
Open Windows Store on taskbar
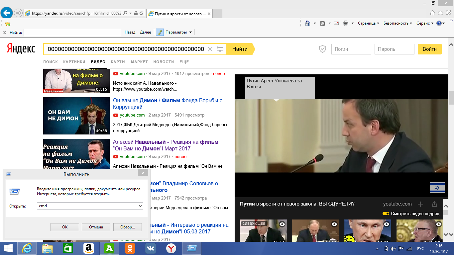click(68, 248)
